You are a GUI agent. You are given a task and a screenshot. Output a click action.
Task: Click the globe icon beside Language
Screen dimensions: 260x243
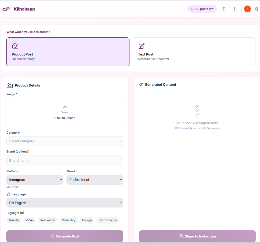pos(9,194)
